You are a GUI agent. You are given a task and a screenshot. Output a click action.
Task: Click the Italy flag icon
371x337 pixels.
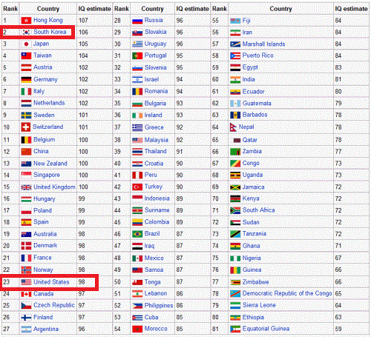pyautogui.click(x=26, y=92)
